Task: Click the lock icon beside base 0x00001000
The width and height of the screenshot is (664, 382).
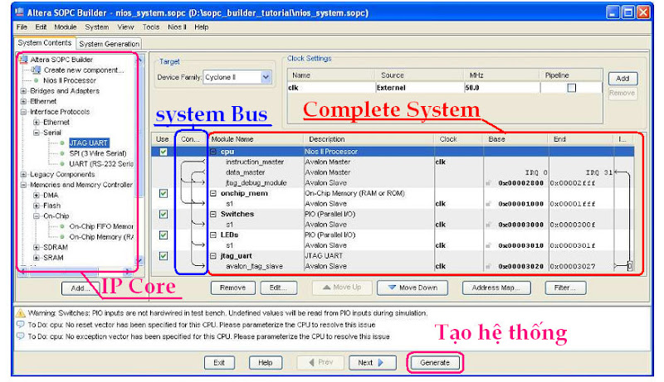Action: click(489, 204)
